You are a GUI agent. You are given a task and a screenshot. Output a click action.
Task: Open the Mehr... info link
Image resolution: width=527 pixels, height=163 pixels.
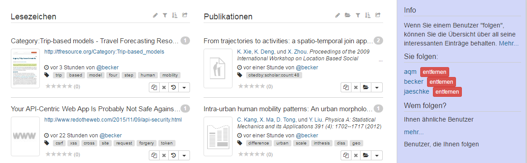(508, 44)
